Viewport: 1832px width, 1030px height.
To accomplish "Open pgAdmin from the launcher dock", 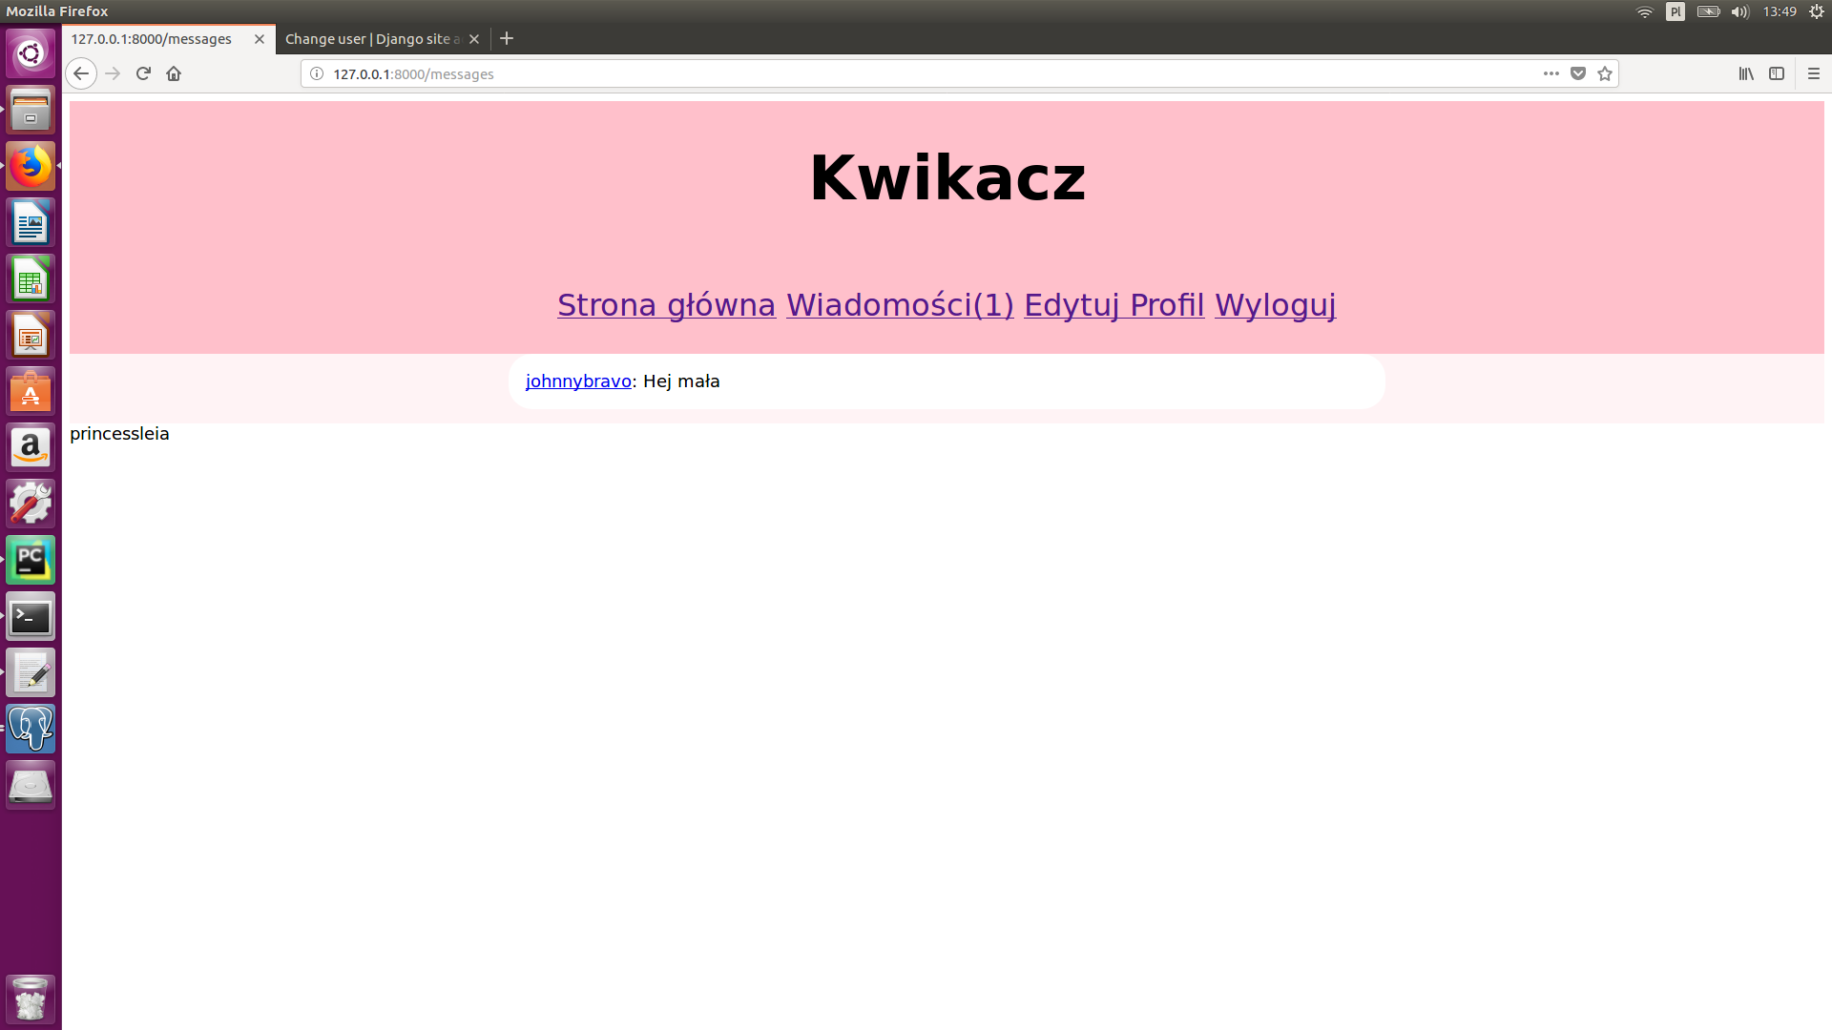I will [x=30, y=729].
